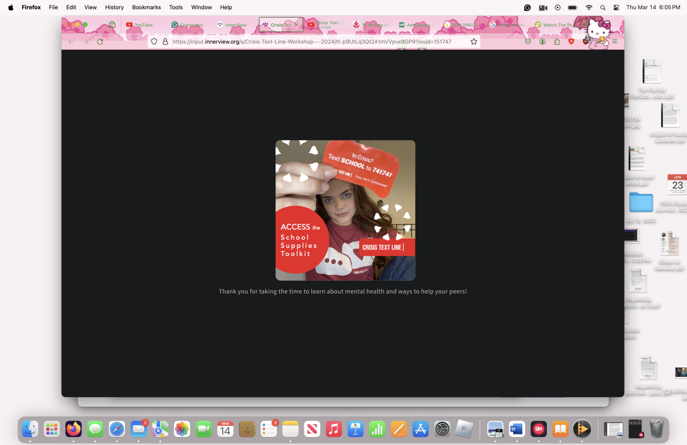
Task: Open Numbers from the Dock
Action: pos(377,429)
